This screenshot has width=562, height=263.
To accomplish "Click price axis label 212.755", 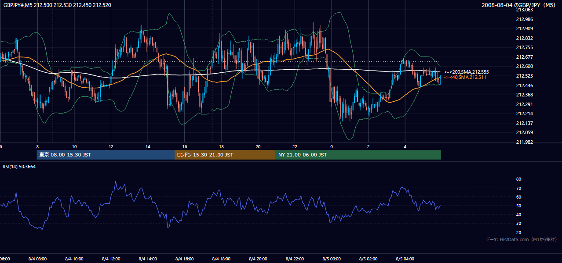I will click(524, 47).
